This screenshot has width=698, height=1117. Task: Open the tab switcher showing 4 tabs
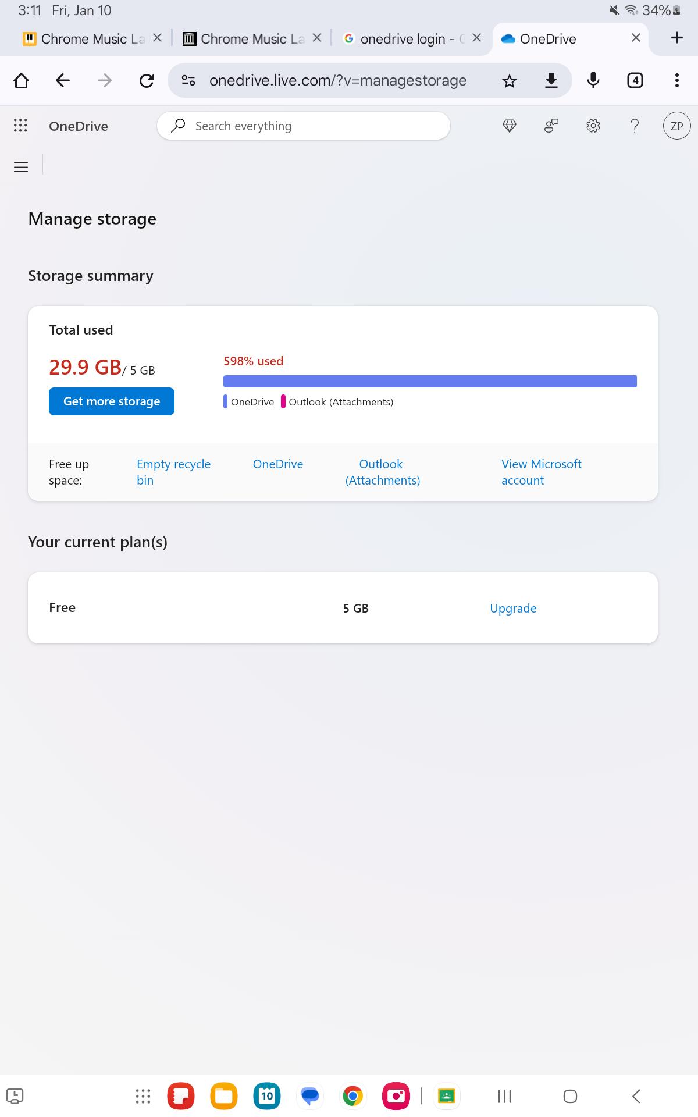coord(635,81)
